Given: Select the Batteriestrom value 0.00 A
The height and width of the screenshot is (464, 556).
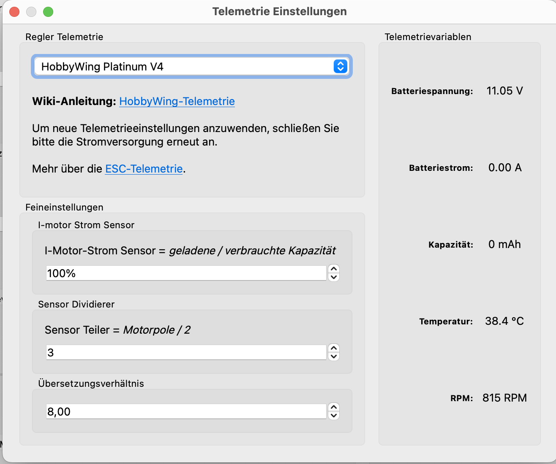Looking at the screenshot, I should tap(504, 167).
